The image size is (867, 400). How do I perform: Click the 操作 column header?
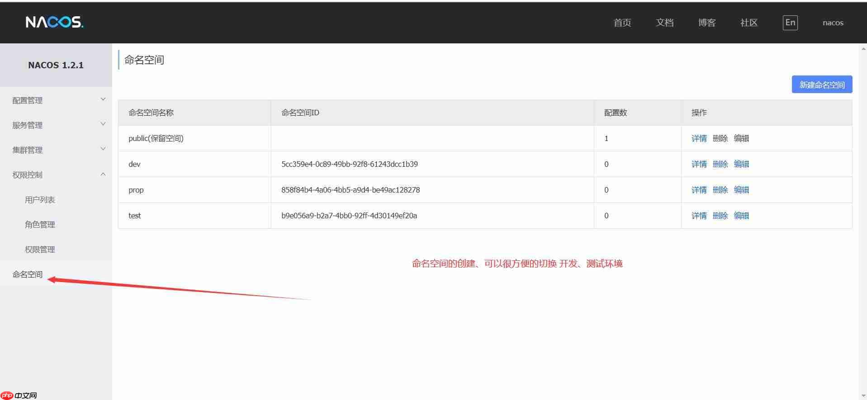click(767, 113)
